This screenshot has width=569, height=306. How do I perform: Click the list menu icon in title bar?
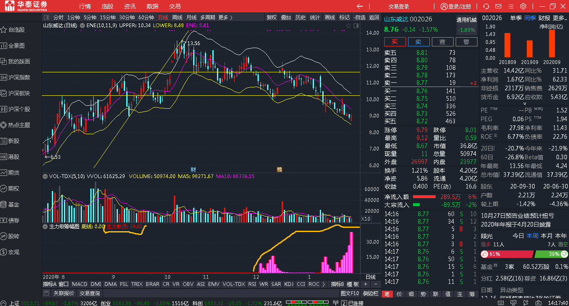(511, 6)
